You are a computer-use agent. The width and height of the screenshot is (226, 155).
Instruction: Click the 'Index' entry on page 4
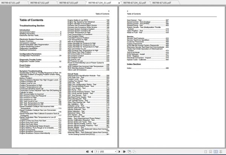(148, 68)
